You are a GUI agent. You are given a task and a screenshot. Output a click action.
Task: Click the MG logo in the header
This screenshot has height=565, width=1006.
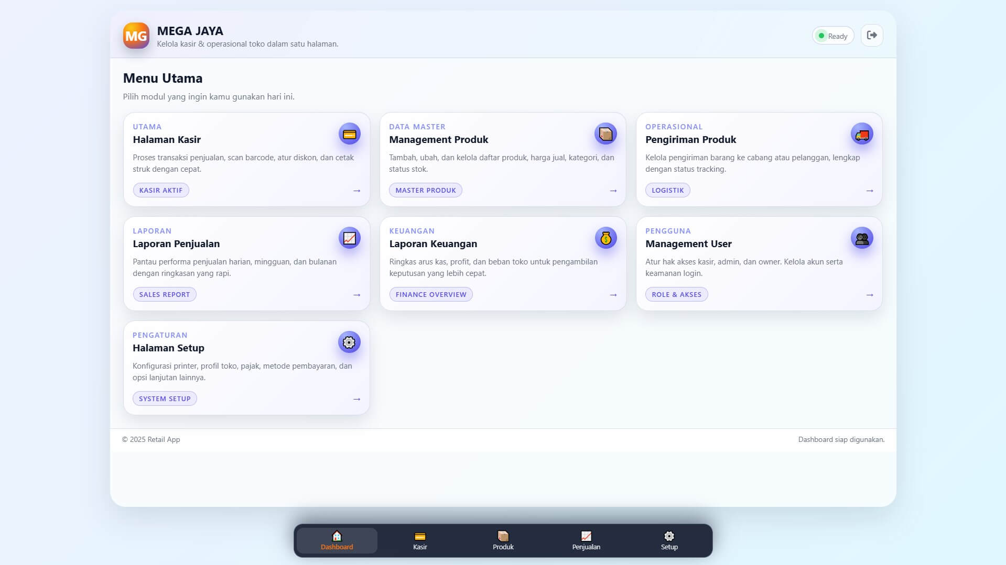pos(136,35)
